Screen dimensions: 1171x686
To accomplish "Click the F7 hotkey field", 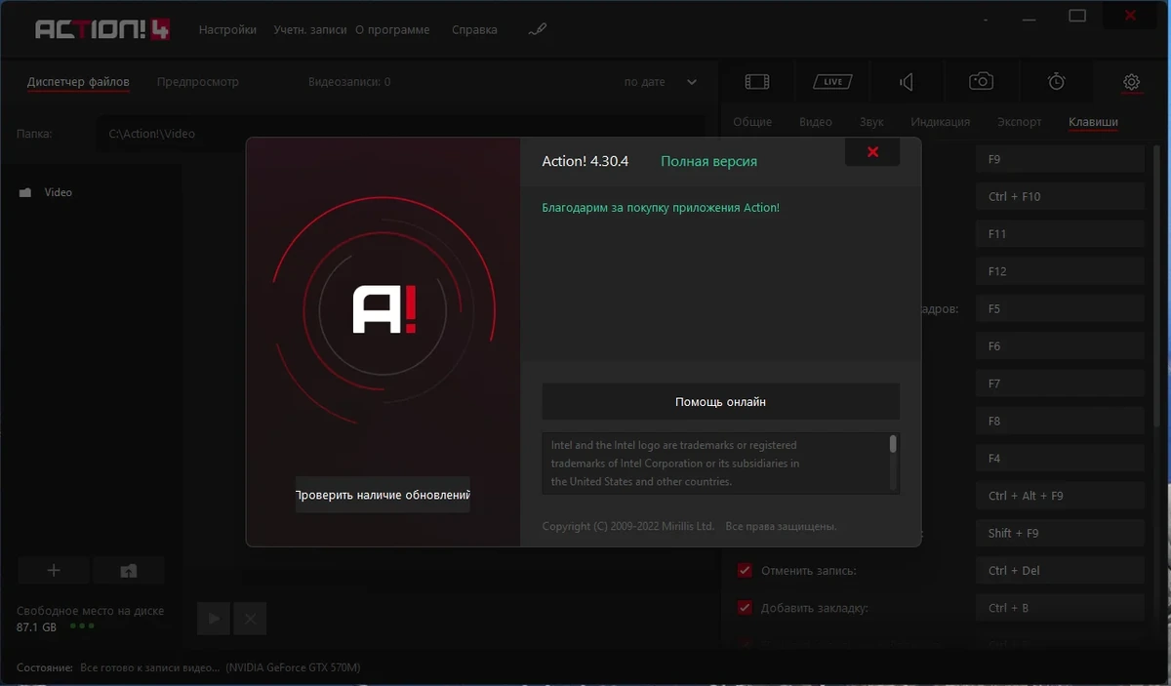I will (x=1060, y=383).
